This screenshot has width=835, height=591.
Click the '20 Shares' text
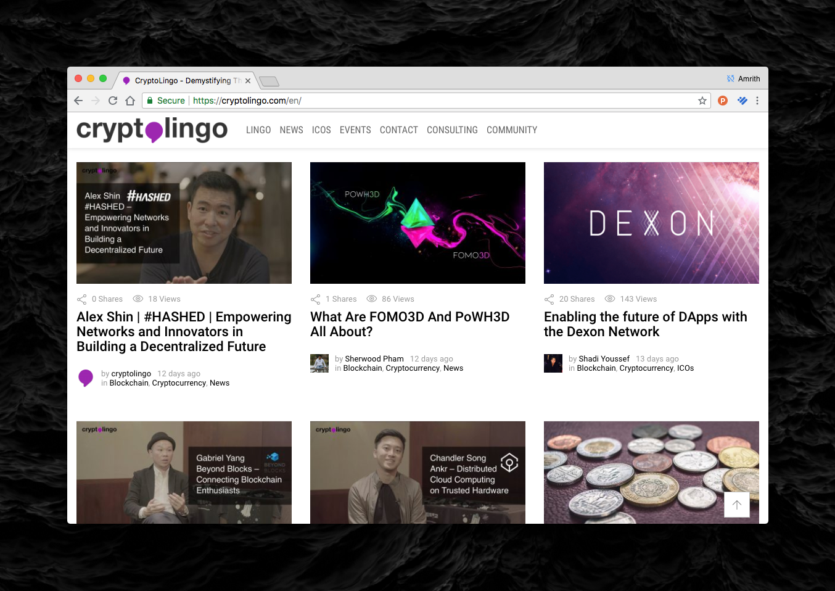(x=577, y=299)
